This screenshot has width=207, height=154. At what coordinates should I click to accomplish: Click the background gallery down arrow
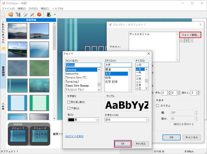pos(54,118)
